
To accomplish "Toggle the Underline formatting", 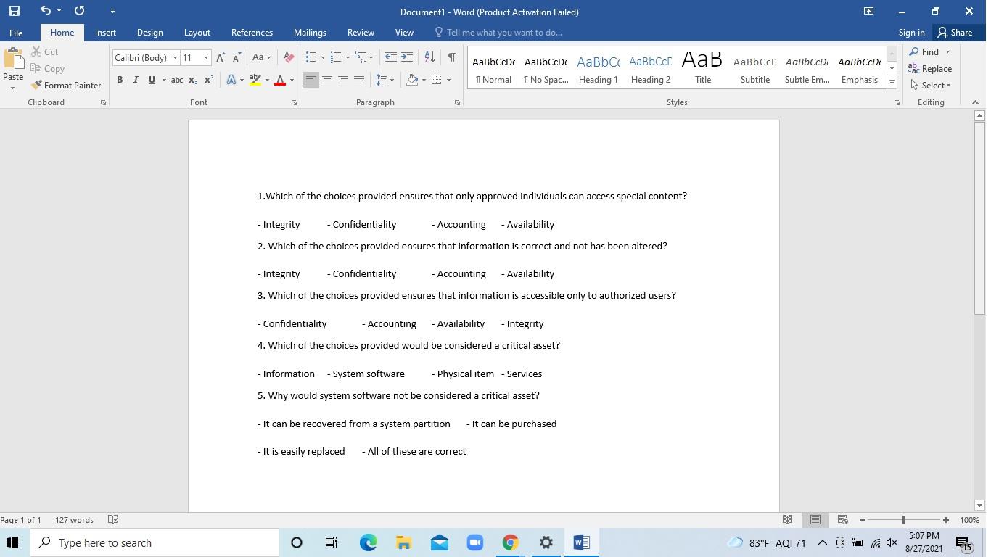I will click(150, 80).
